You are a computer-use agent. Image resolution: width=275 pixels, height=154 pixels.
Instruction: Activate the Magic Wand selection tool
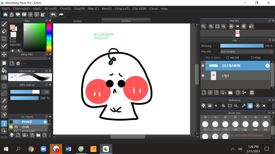pyautogui.click(x=4, y=100)
